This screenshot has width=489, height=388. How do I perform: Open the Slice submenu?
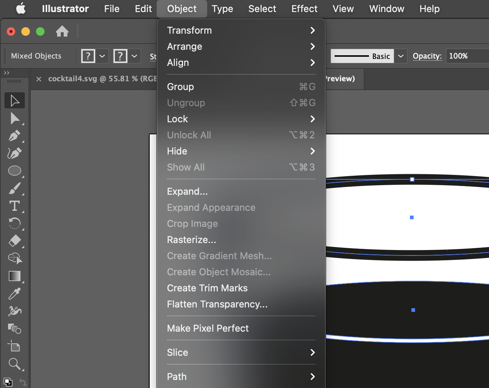(x=241, y=352)
